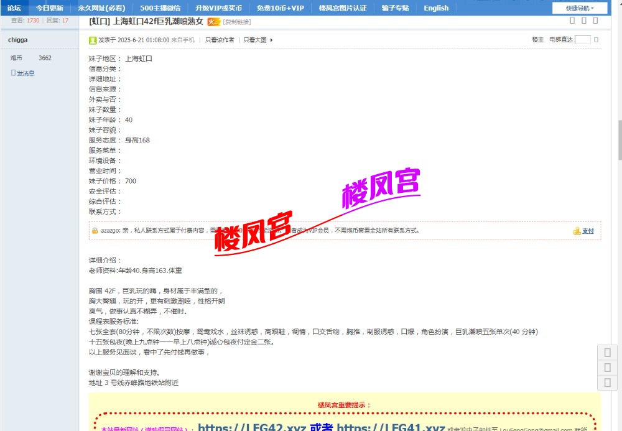Filter posts with 只看该作者
This screenshot has width=622, height=431.
[220, 40]
